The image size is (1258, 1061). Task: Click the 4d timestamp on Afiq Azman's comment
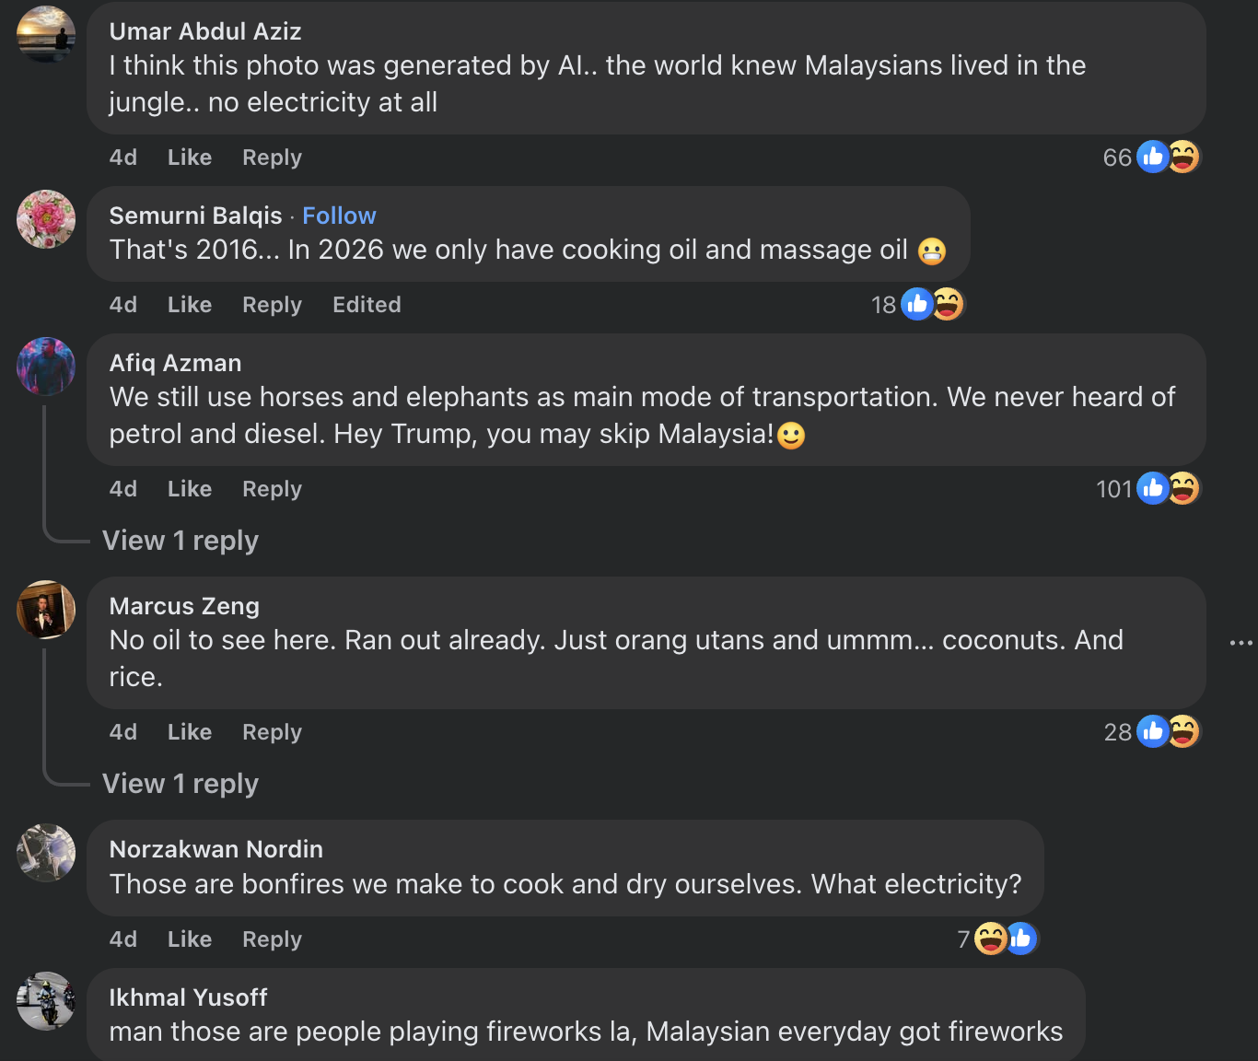(x=123, y=489)
